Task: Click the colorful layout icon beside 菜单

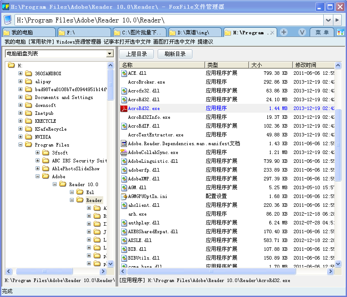Action: click(x=340, y=32)
